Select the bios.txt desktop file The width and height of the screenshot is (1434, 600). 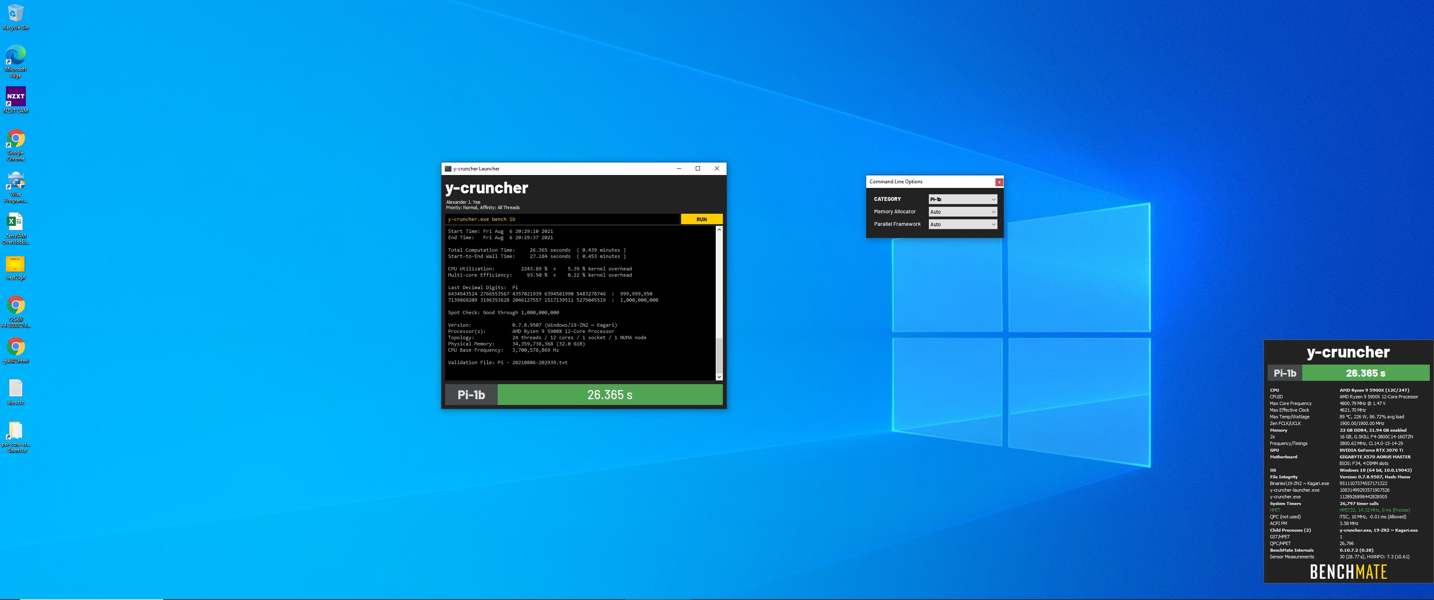[x=15, y=392]
